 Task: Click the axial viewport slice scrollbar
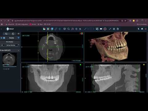pos(83,46)
